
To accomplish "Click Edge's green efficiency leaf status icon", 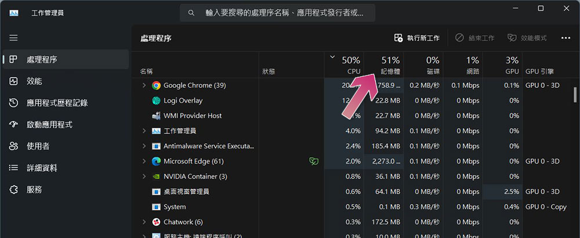I will coord(314,161).
